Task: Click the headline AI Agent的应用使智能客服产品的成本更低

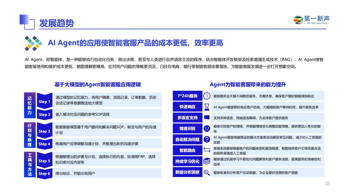Action: tap(135, 43)
